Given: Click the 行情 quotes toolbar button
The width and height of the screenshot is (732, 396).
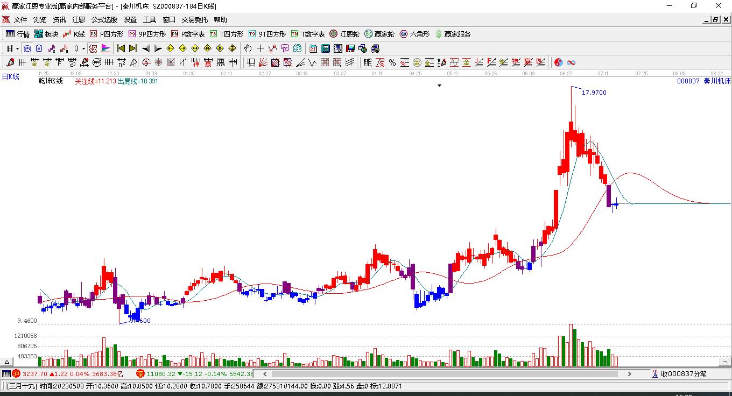Looking at the screenshot, I should pyautogui.click(x=18, y=34).
